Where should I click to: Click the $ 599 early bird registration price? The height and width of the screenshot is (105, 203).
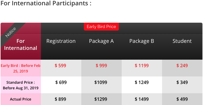pos(60,66)
